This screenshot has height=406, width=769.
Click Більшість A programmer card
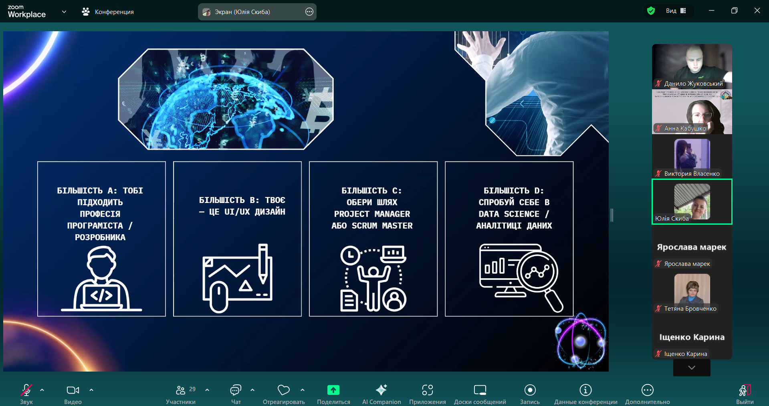tap(101, 239)
